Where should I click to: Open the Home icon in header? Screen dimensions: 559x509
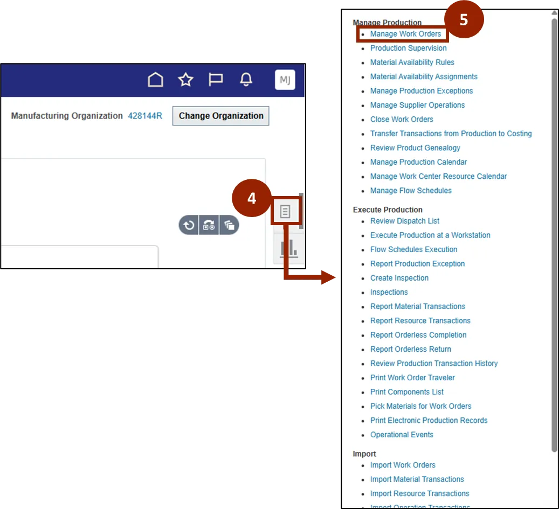tap(155, 79)
